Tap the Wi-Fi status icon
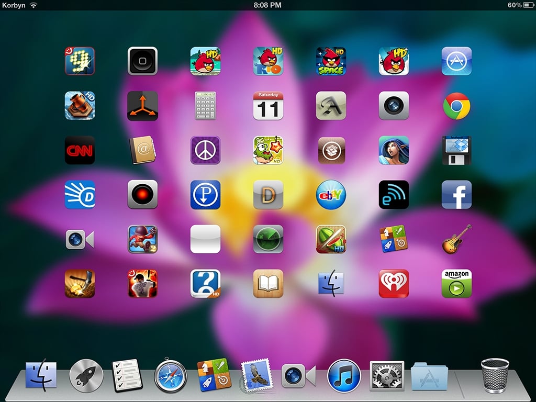536x402 pixels. click(x=33, y=5)
